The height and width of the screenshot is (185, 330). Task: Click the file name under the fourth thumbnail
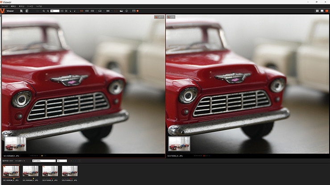point(70,180)
